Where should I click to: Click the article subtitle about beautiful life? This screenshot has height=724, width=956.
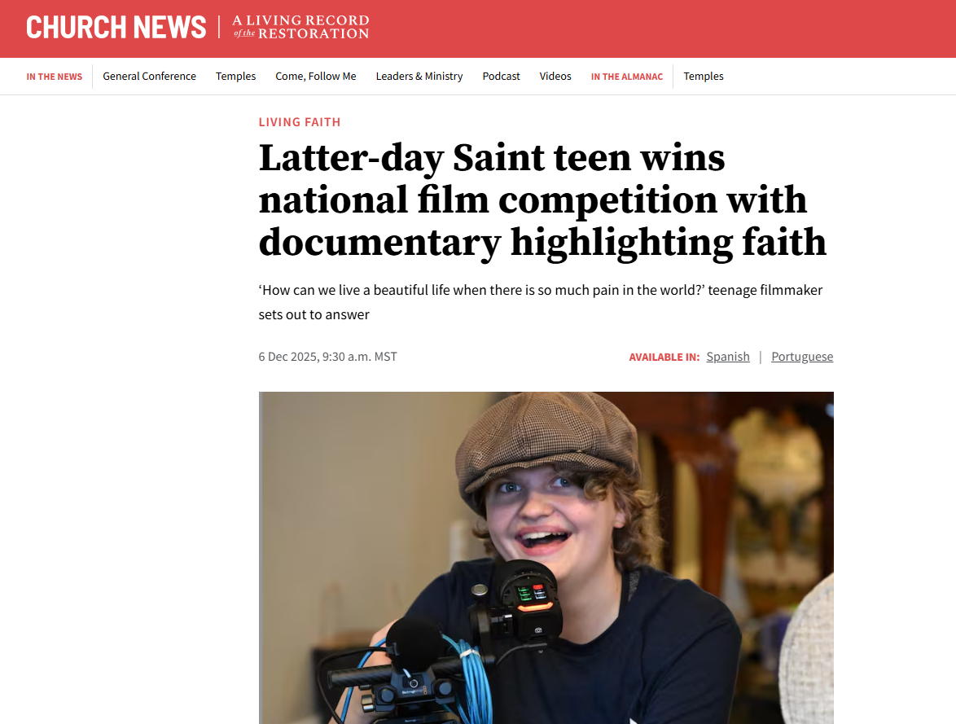541,302
